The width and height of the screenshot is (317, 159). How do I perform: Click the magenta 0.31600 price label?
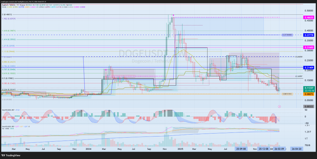tap(309, 47)
